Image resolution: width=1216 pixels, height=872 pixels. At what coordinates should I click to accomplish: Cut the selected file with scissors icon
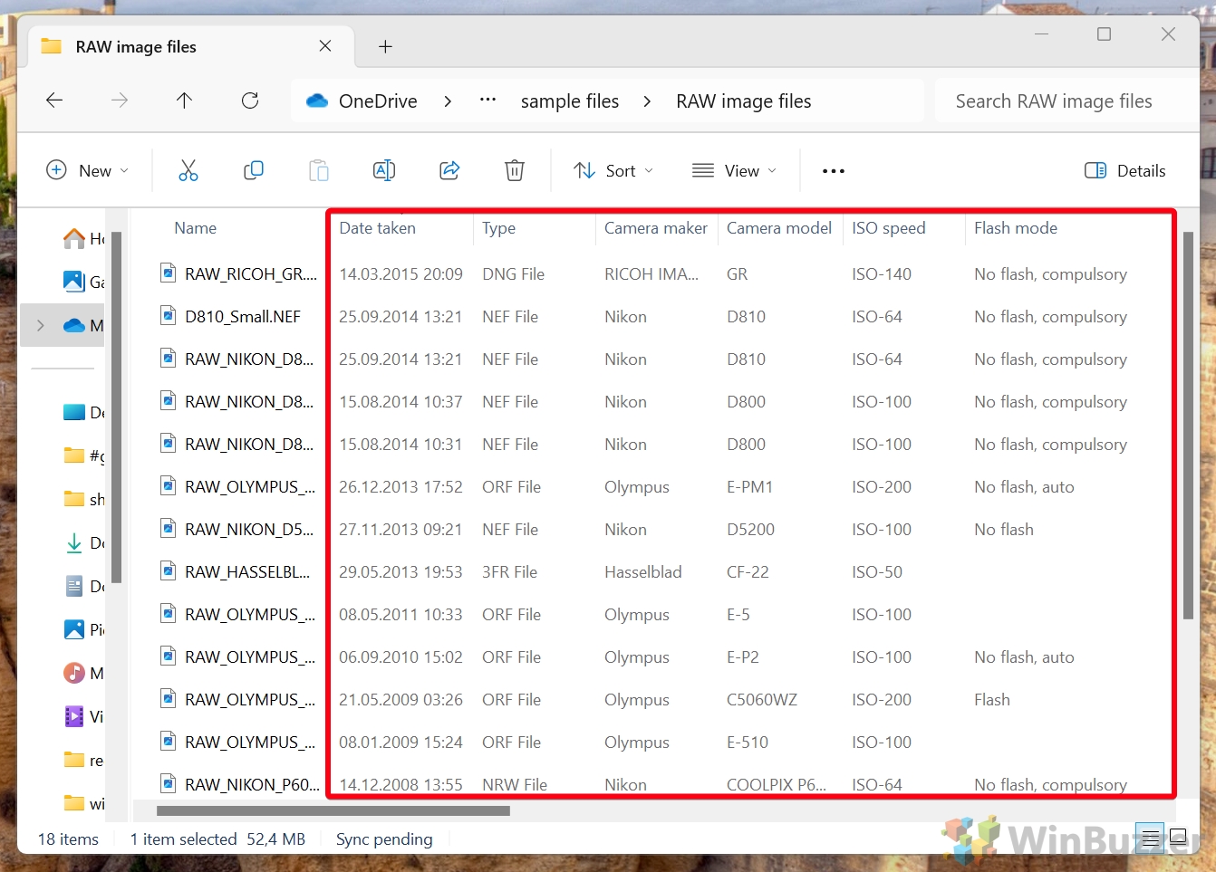click(188, 170)
